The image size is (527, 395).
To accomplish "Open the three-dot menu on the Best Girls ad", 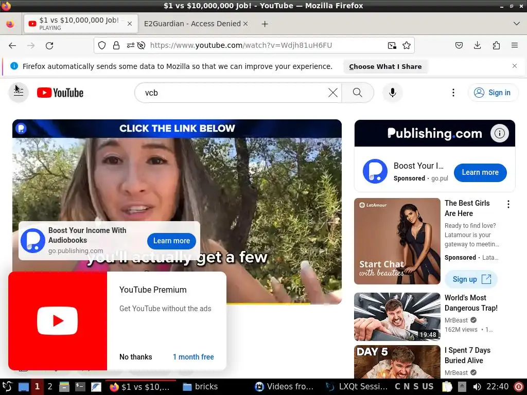I will point(508,204).
